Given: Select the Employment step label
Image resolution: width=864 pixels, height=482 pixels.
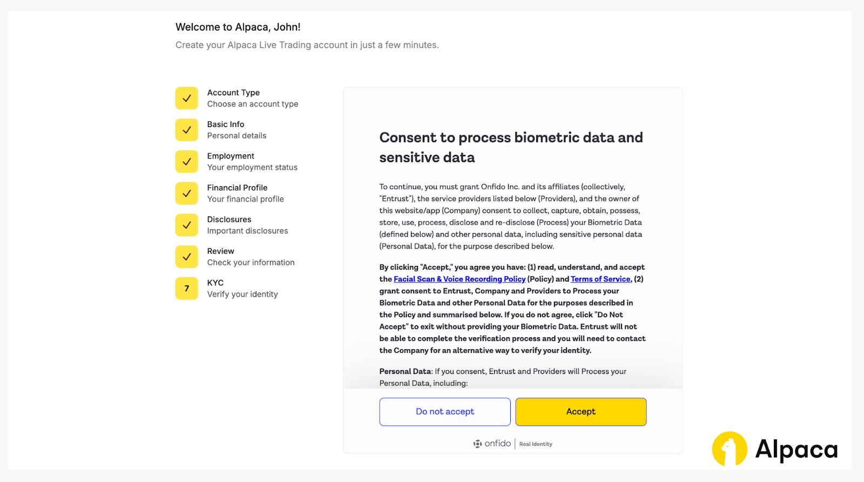Looking at the screenshot, I should pyautogui.click(x=231, y=156).
